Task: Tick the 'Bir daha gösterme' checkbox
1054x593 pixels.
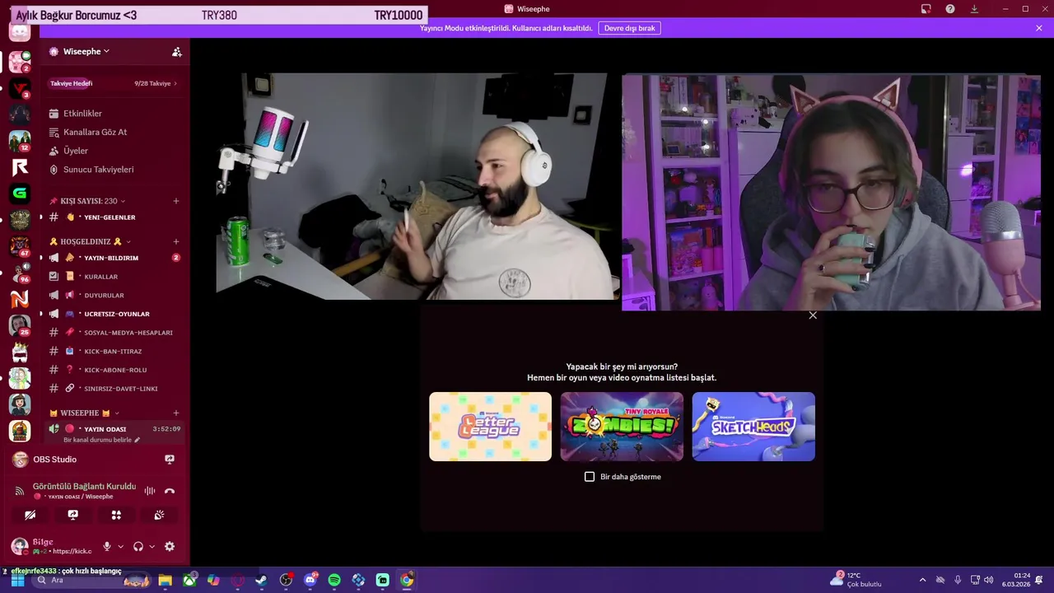Action: (590, 477)
